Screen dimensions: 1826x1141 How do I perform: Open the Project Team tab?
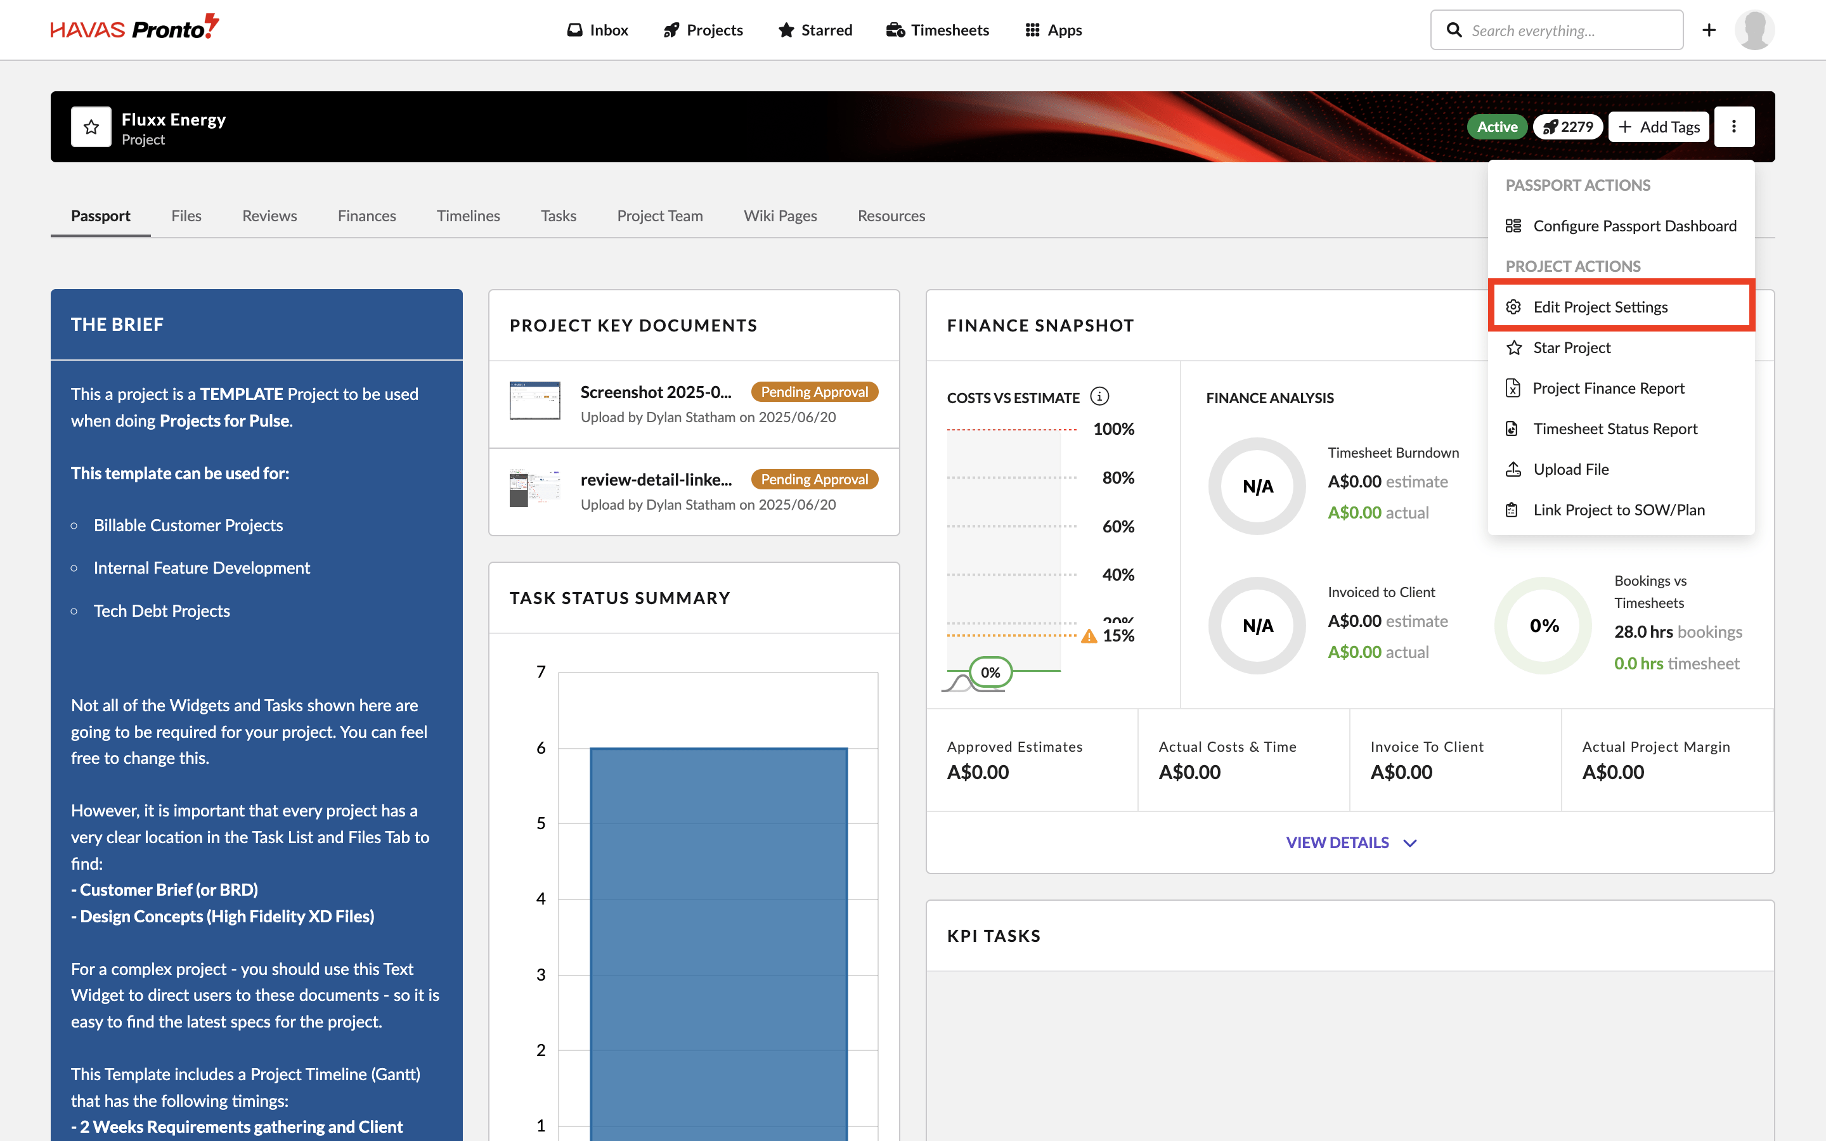tap(659, 216)
